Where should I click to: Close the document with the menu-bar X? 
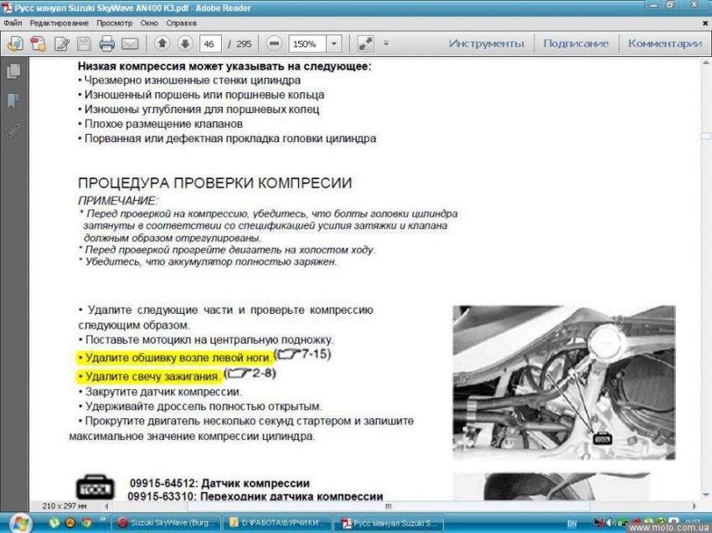(x=705, y=23)
